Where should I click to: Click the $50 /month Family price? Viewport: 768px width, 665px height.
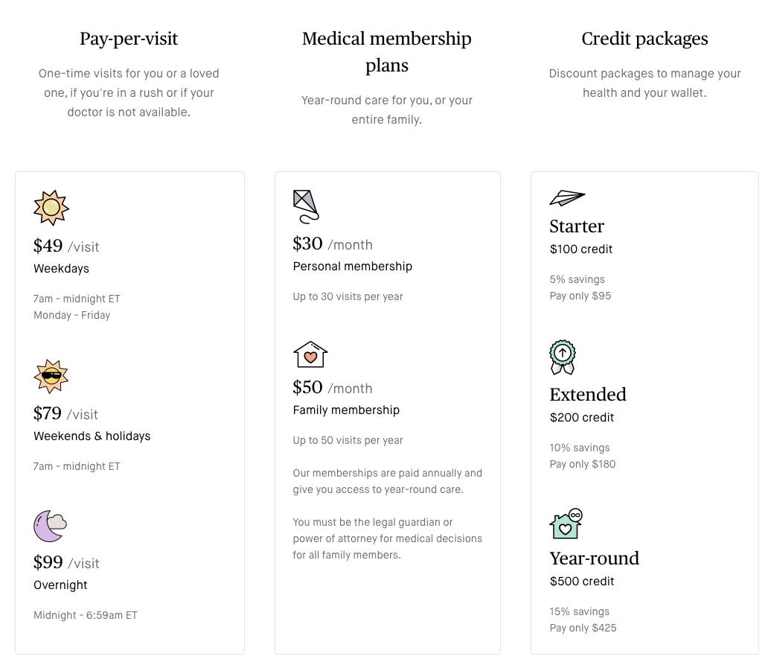point(333,387)
